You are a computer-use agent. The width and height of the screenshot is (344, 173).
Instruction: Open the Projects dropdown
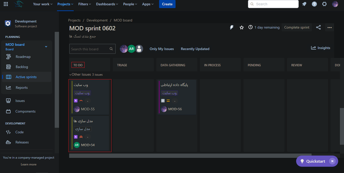[x=65, y=4]
